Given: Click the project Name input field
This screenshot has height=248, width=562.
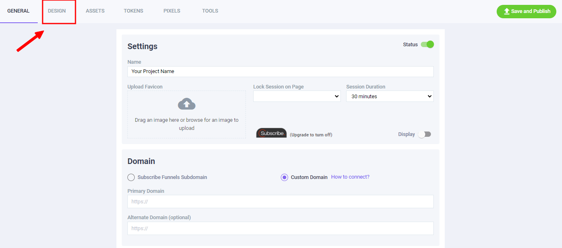Looking at the screenshot, I should 280,71.
